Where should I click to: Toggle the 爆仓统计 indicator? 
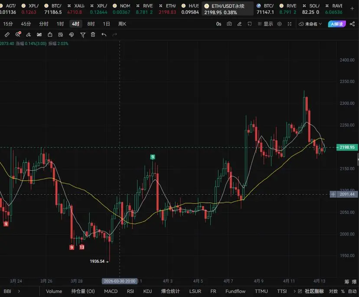(170, 291)
